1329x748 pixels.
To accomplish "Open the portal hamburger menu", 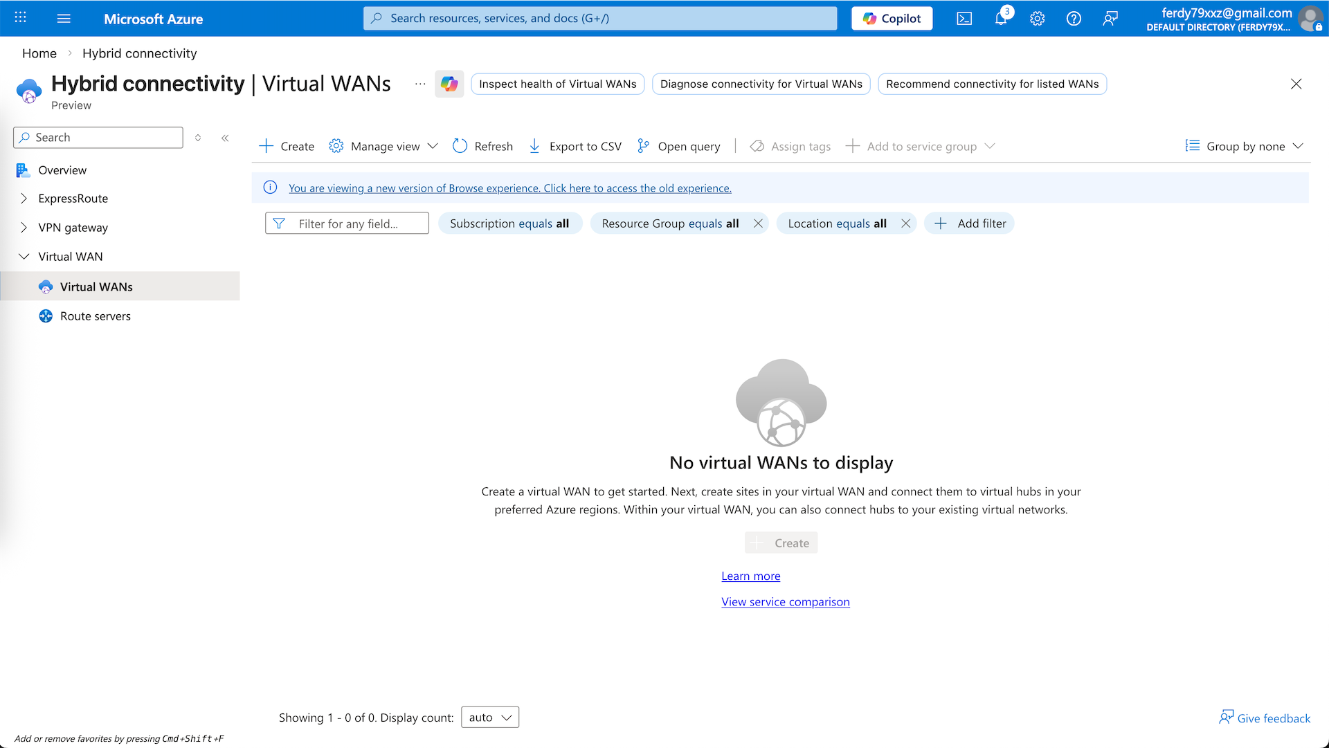I will tap(64, 19).
